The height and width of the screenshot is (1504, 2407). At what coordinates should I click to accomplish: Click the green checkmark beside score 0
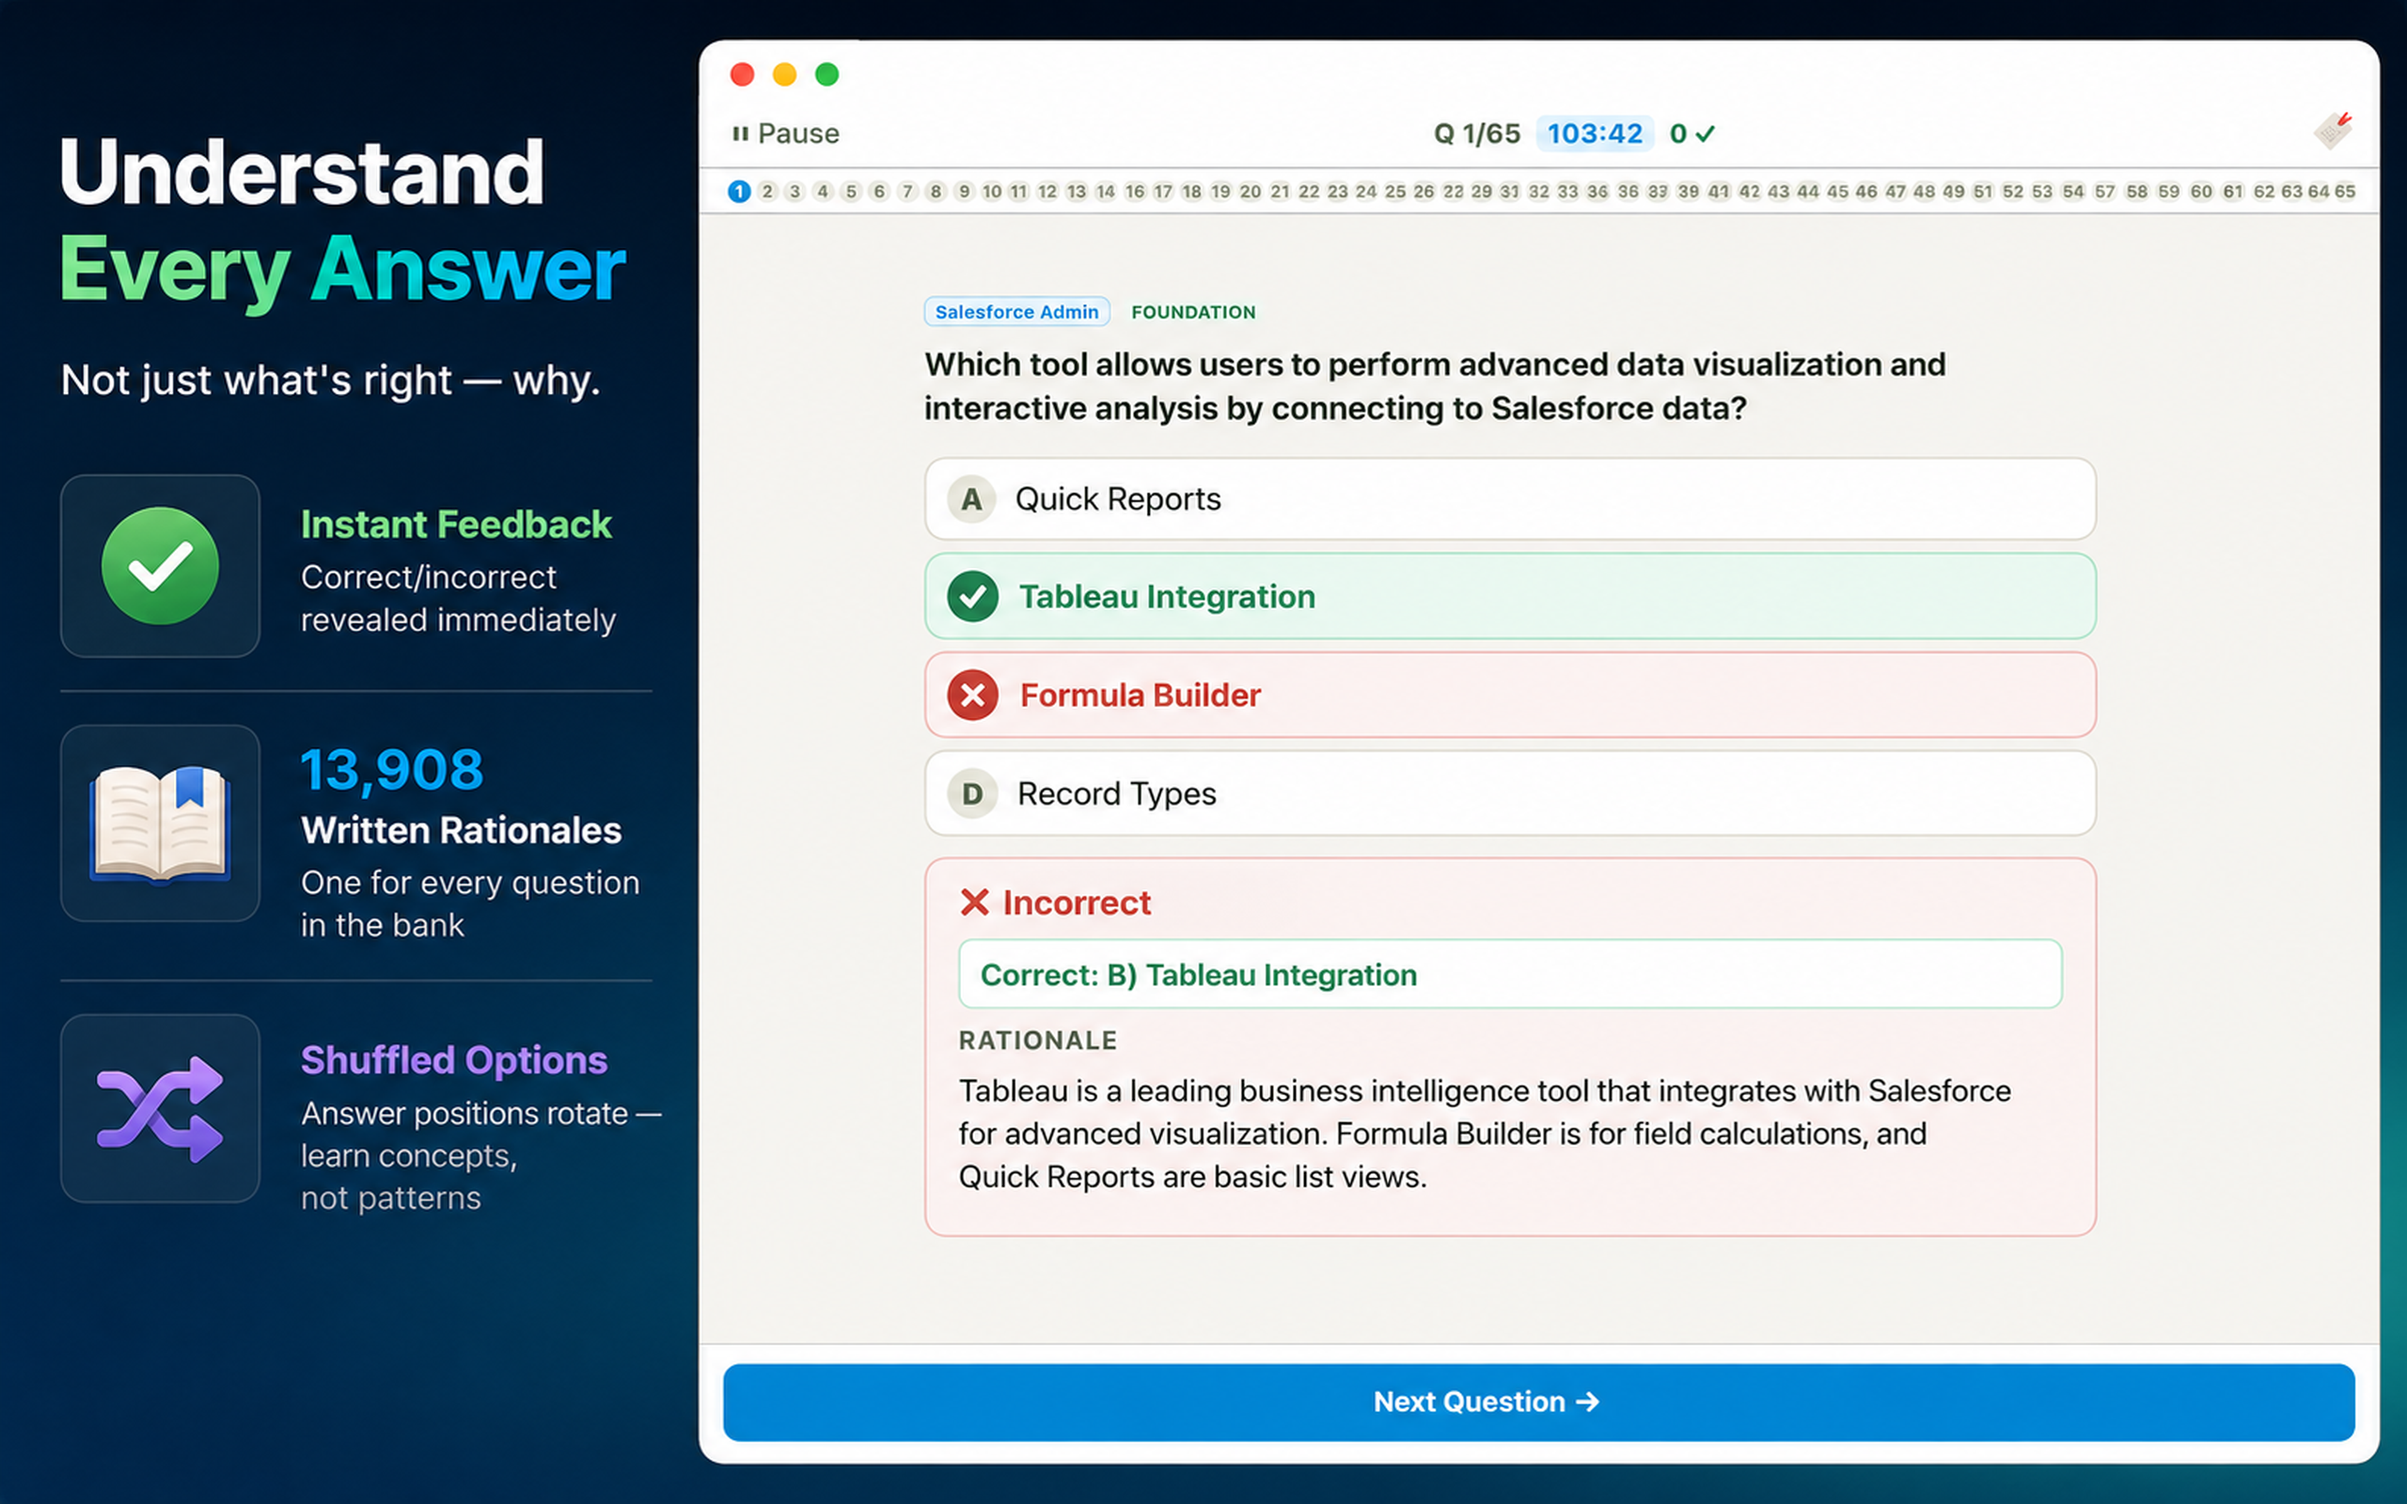[x=1705, y=133]
